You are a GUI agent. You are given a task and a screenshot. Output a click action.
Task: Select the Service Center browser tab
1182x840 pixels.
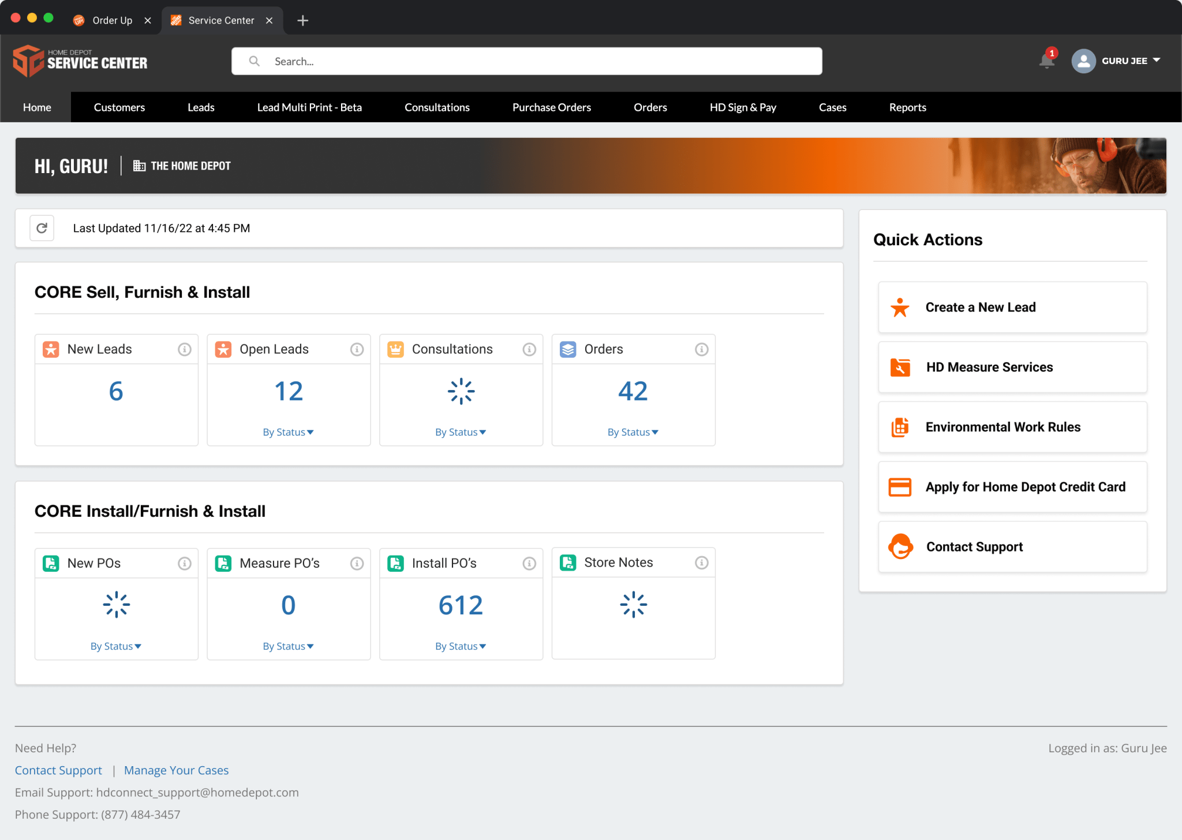pos(221,21)
